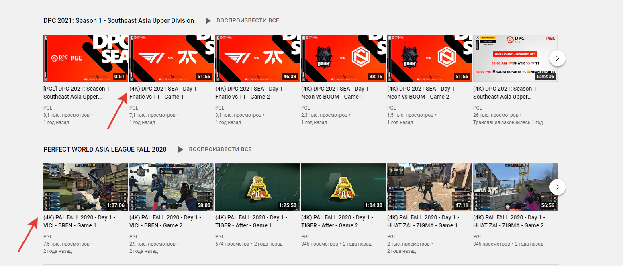Click '7,1 тыс. просмотров' view count text
This screenshot has height=266, width=623.
tap(152, 115)
